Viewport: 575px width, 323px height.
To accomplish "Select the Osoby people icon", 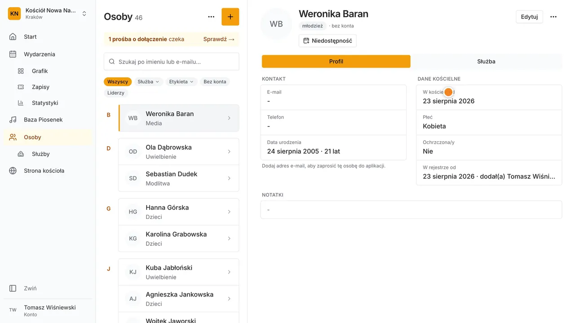I will click(x=13, y=137).
